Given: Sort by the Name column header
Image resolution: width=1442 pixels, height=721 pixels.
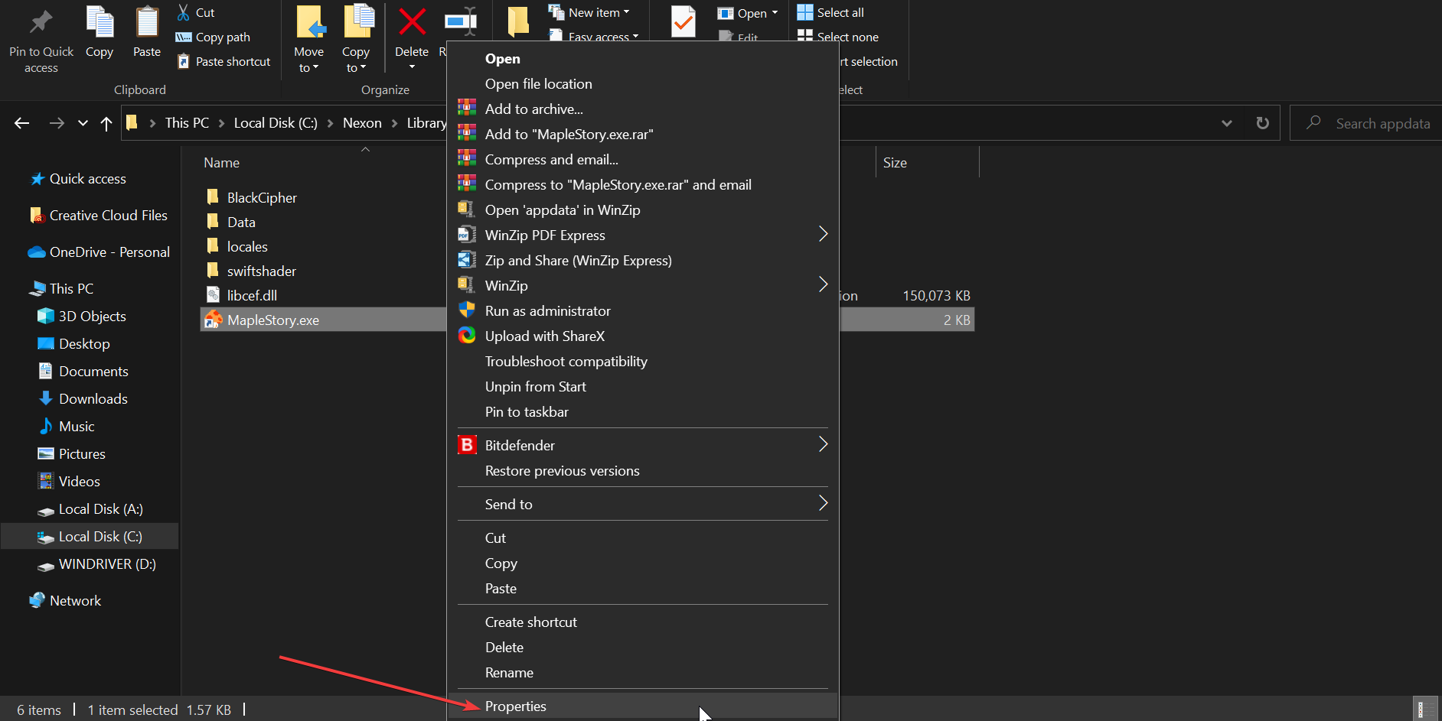Looking at the screenshot, I should (x=222, y=163).
